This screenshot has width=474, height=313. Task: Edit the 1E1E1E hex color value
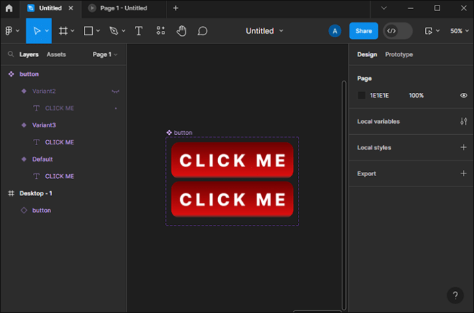click(379, 95)
